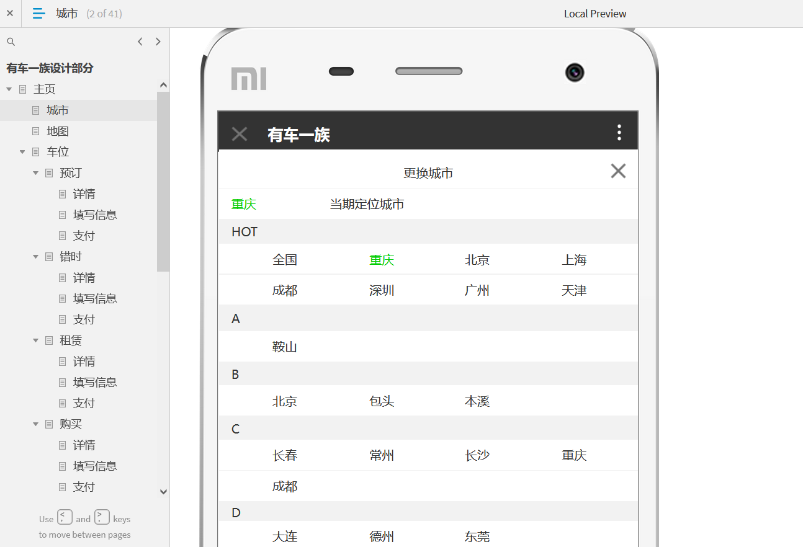Select the 城市 page in sitemap

pyautogui.click(x=58, y=110)
